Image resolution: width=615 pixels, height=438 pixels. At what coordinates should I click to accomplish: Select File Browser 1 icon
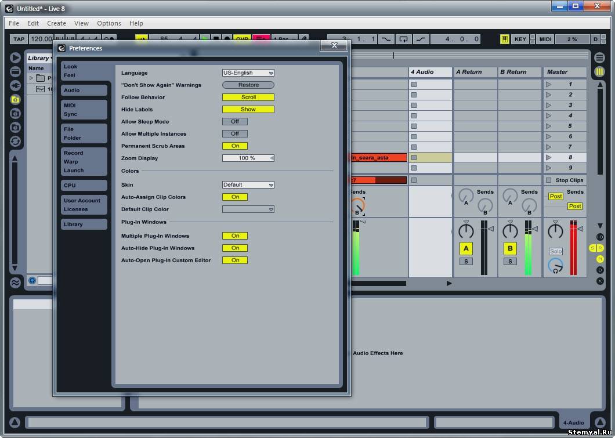15,100
